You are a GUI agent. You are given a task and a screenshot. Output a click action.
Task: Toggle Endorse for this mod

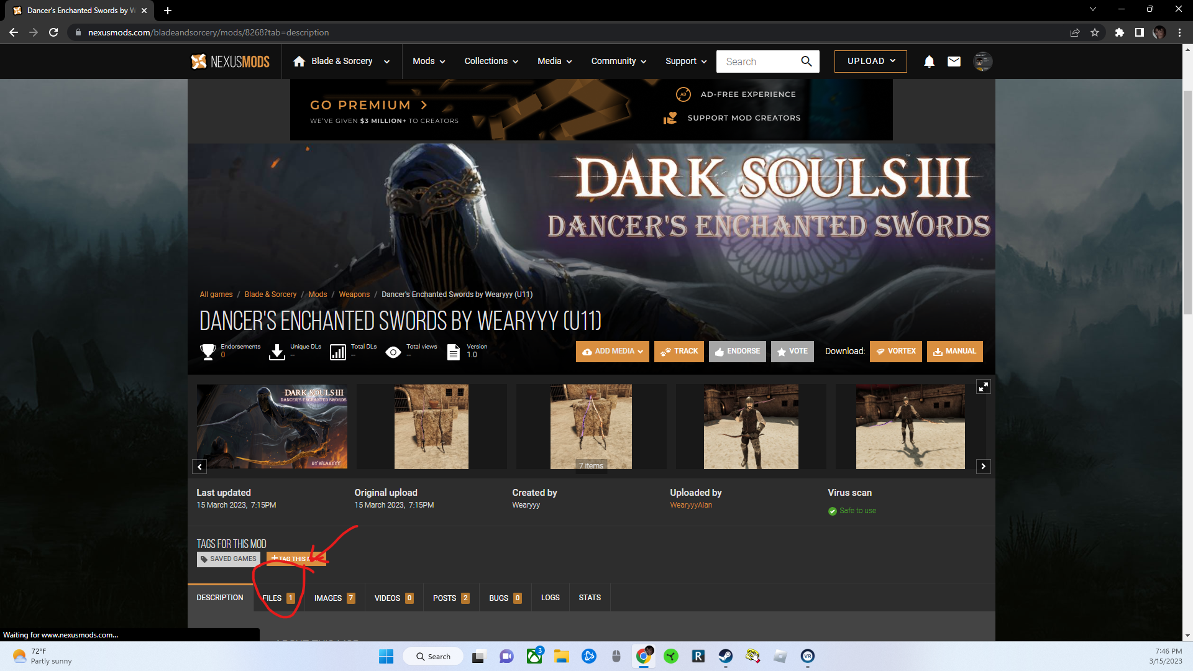(x=737, y=351)
